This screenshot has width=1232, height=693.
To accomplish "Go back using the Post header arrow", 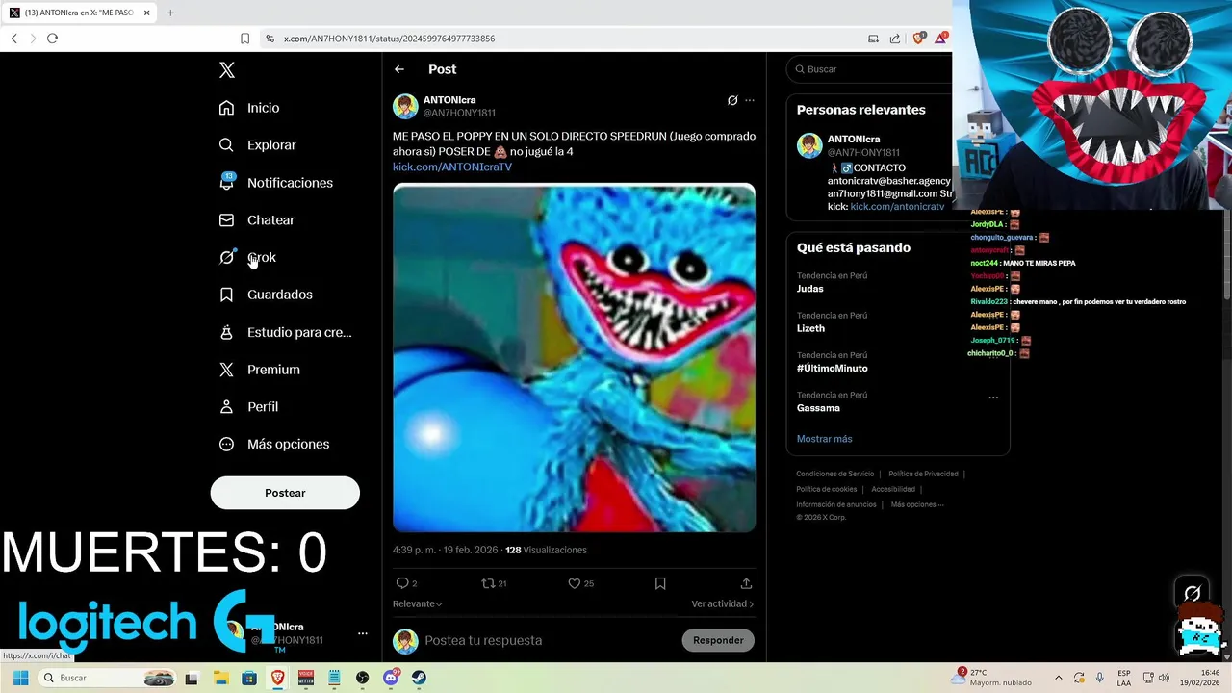I will click(399, 69).
